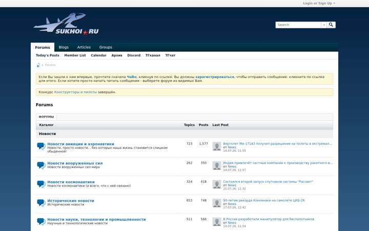Open the Login or Sign Up dropdown

coord(319,3)
